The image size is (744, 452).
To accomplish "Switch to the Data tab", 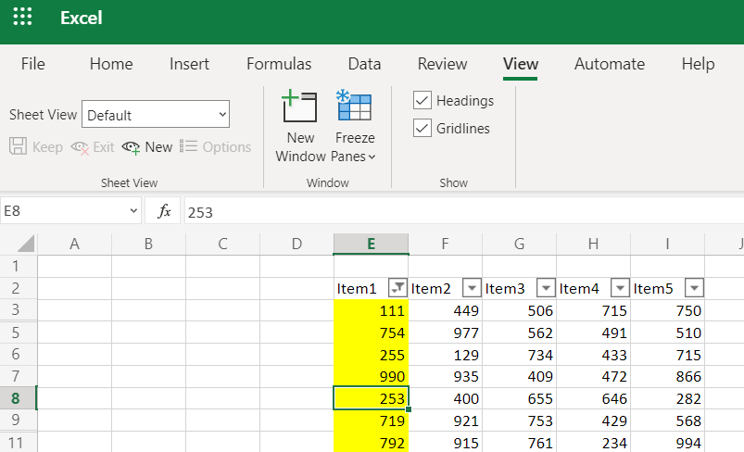I will [x=364, y=64].
